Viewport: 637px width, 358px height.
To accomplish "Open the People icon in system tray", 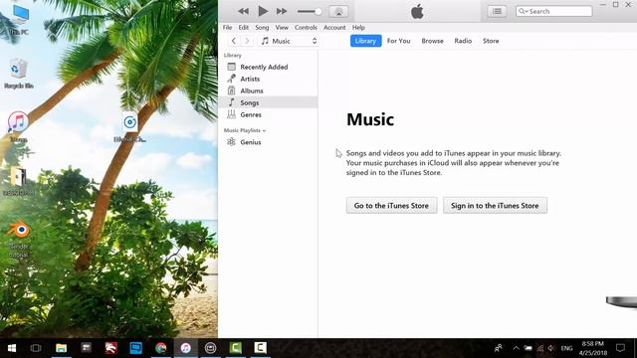I will [498, 348].
